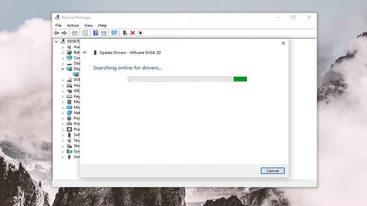The height and width of the screenshot is (206, 367).
Task: Go back in the Update Drivers wizard
Action: point(85,52)
